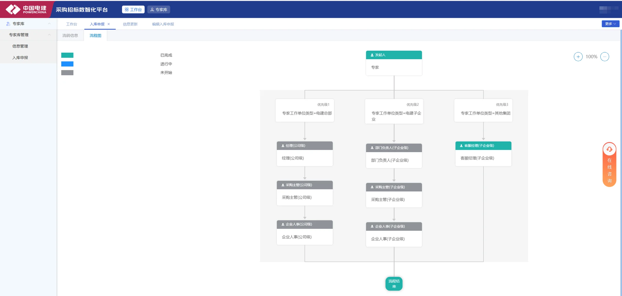This screenshot has height=296, width=622.
Task: Click the 专家库 sidebar icon
Action: [x=8, y=24]
